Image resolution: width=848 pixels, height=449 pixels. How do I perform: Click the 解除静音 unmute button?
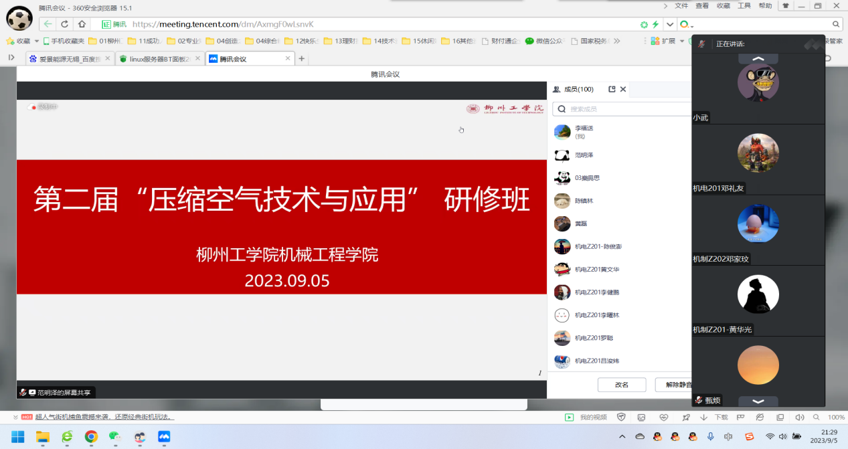pos(673,385)
